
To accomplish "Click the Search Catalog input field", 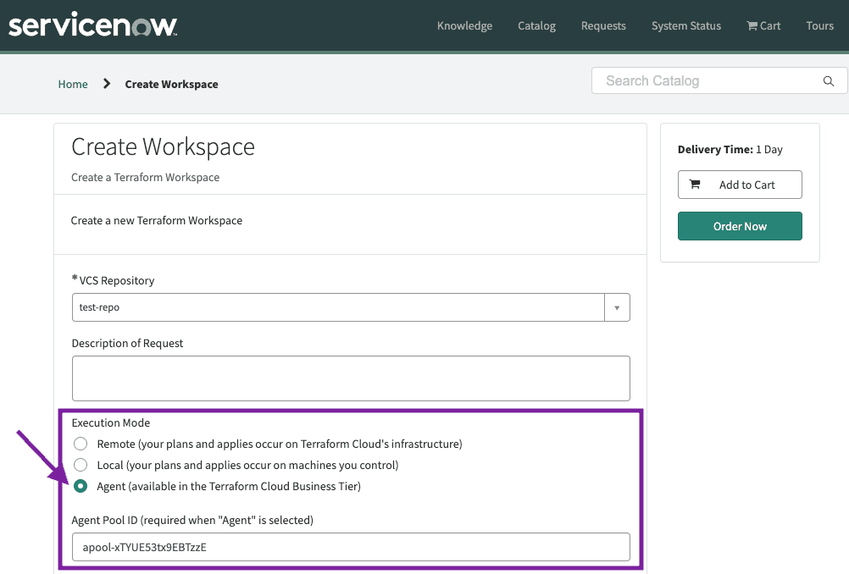I will (x=712, y=80).
